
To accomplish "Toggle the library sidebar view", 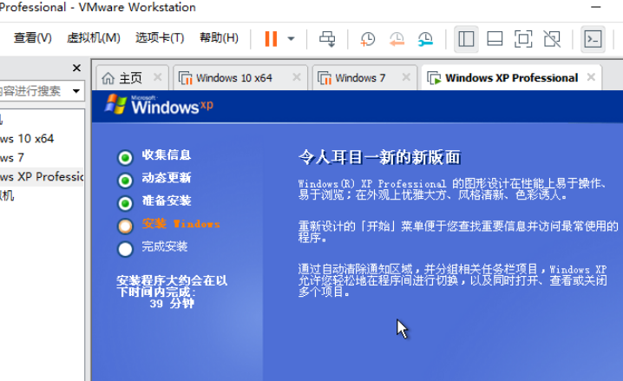I will click(466, 39).
